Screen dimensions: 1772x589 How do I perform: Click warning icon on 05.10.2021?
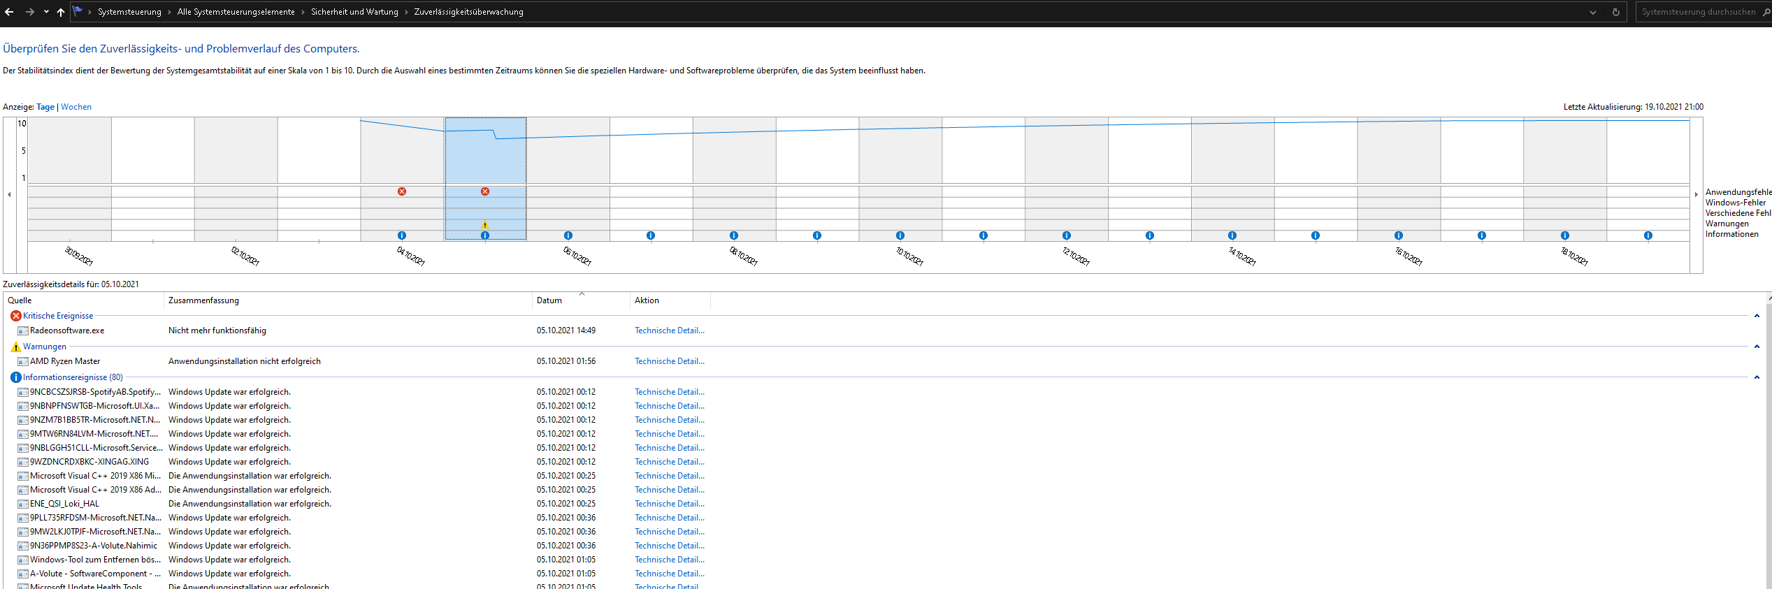pyautogui.click(x=485, y=225)
